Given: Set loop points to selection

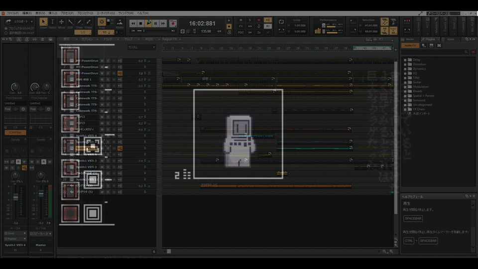Looking at the screenshot, I should [x=281, y=31].
